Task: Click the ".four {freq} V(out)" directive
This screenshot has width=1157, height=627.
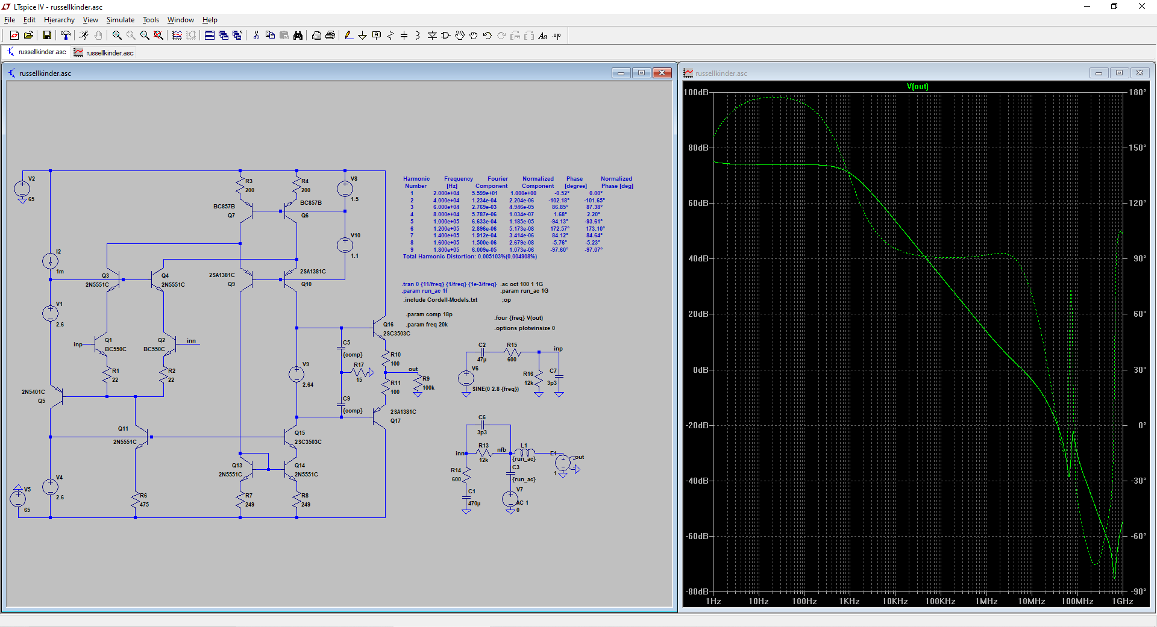Action: (519, 318)
